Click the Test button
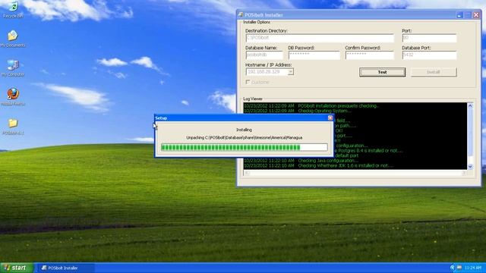The width and height of the screenshot is (486, 273). point(382,72)
